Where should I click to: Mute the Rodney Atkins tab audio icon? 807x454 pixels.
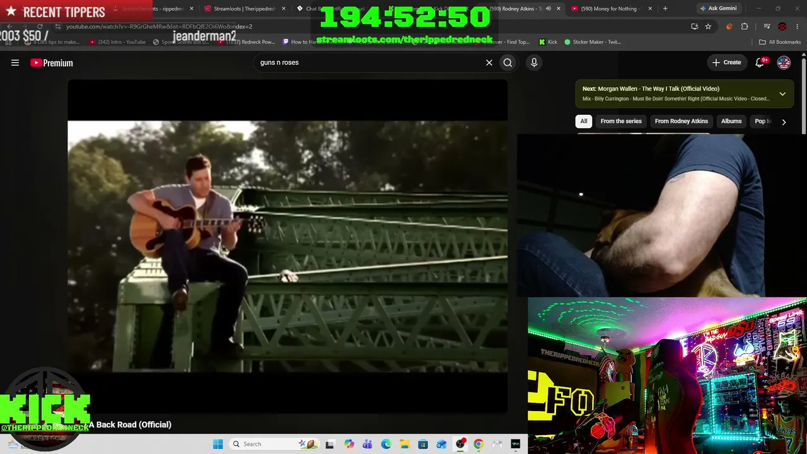pyautogui.click(x=548, y=9)
